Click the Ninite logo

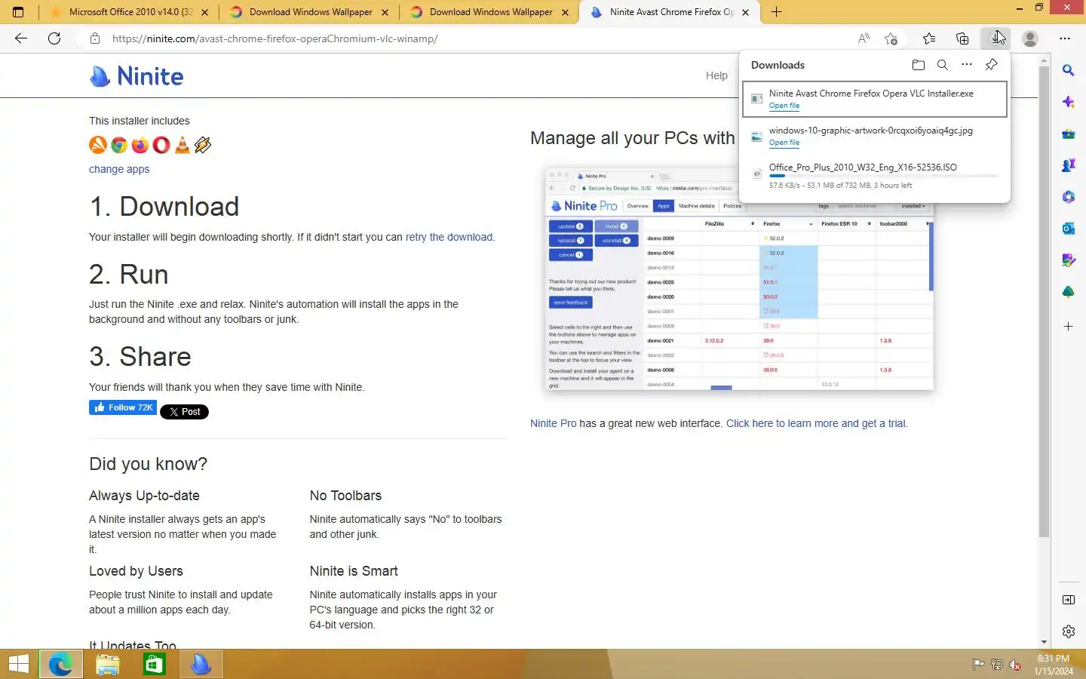click(137, 76)
